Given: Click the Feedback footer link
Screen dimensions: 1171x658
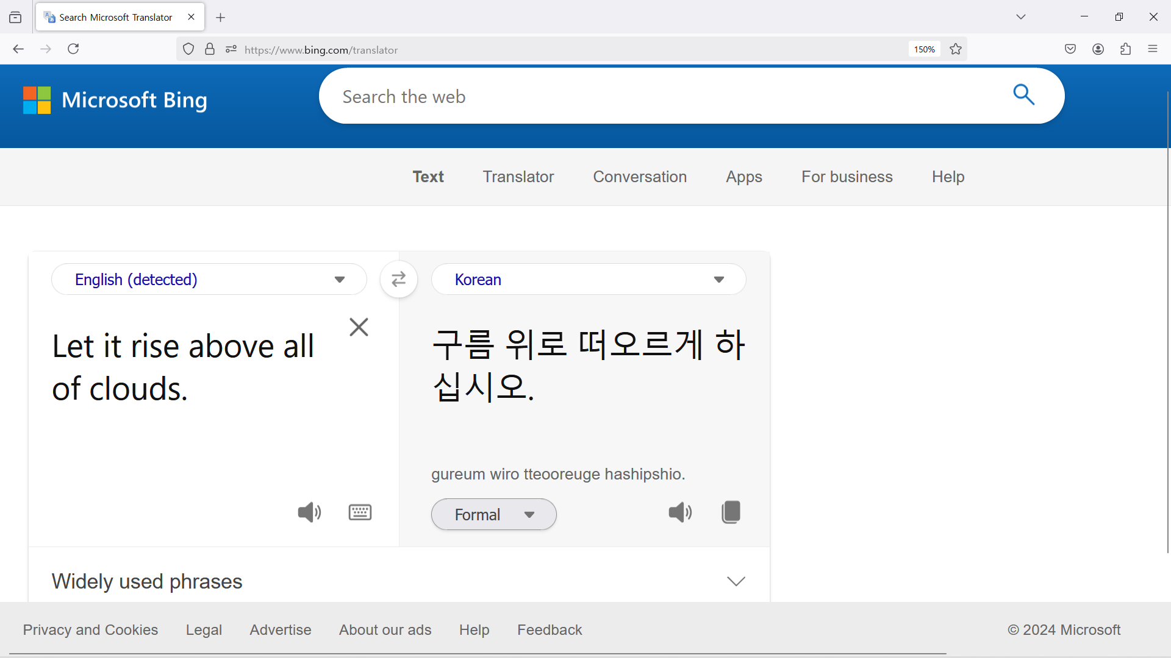Looking at the screenshot, I should [550, 630].
